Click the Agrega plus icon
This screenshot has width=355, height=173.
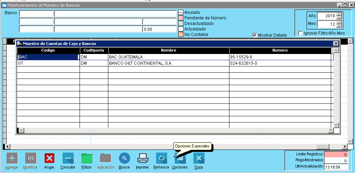(x=12, y=158)
